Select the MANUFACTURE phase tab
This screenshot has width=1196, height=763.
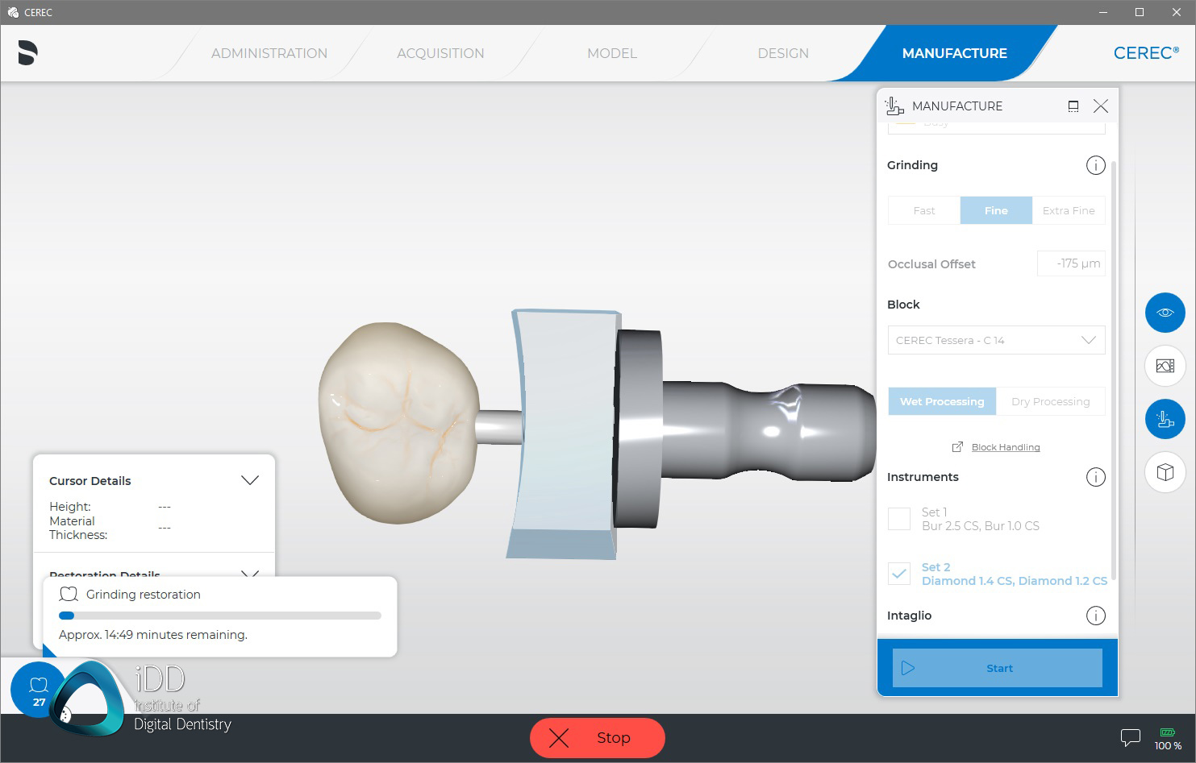(954, 53)
